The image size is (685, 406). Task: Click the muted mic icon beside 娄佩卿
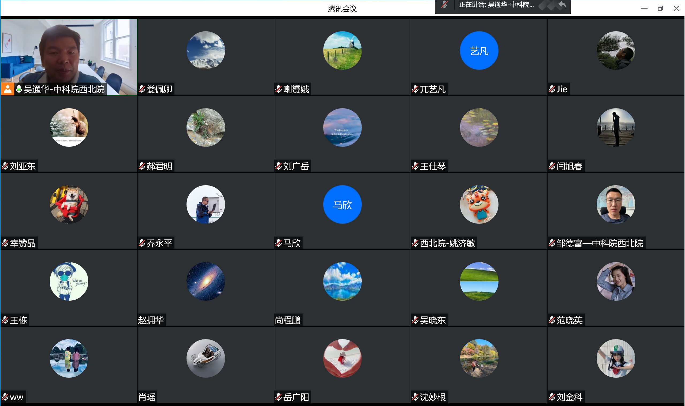click(142, 89)
